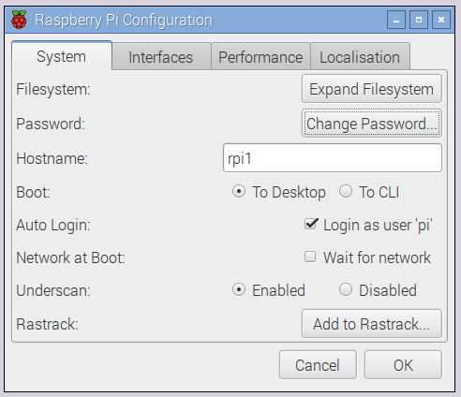The height and width of the screenshot is (397, 461).
Task: Switch to the Localisation tab
Action: [360, 57]
